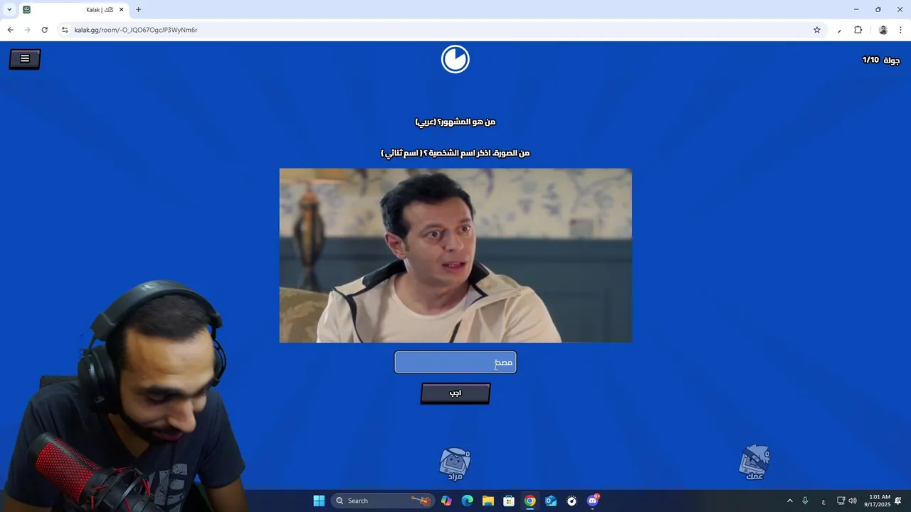Viewport: 911px width, 512px height.
Task: Open a new browser tab
Action: (138, 10)
